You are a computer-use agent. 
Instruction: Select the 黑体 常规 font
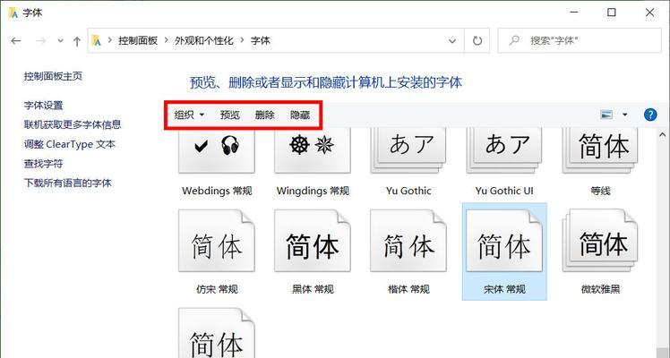click(x=313, y=251)
